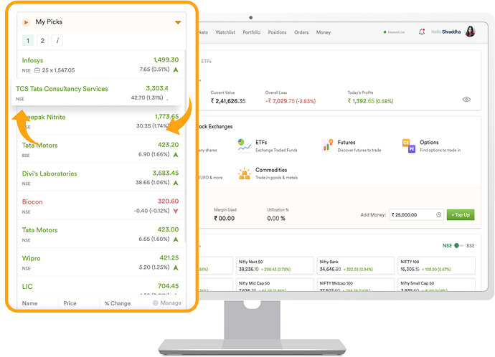Switch to watchlist tab 2
The image size is (495, 357).
(x=42, y=40)
